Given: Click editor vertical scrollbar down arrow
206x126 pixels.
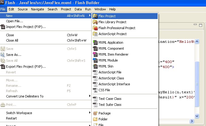Looking at the screenshot, I should point(197,116).
